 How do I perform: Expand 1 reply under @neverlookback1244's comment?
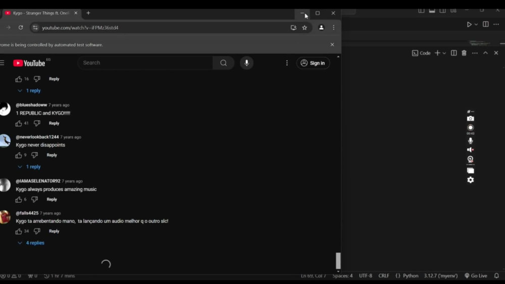29,166
